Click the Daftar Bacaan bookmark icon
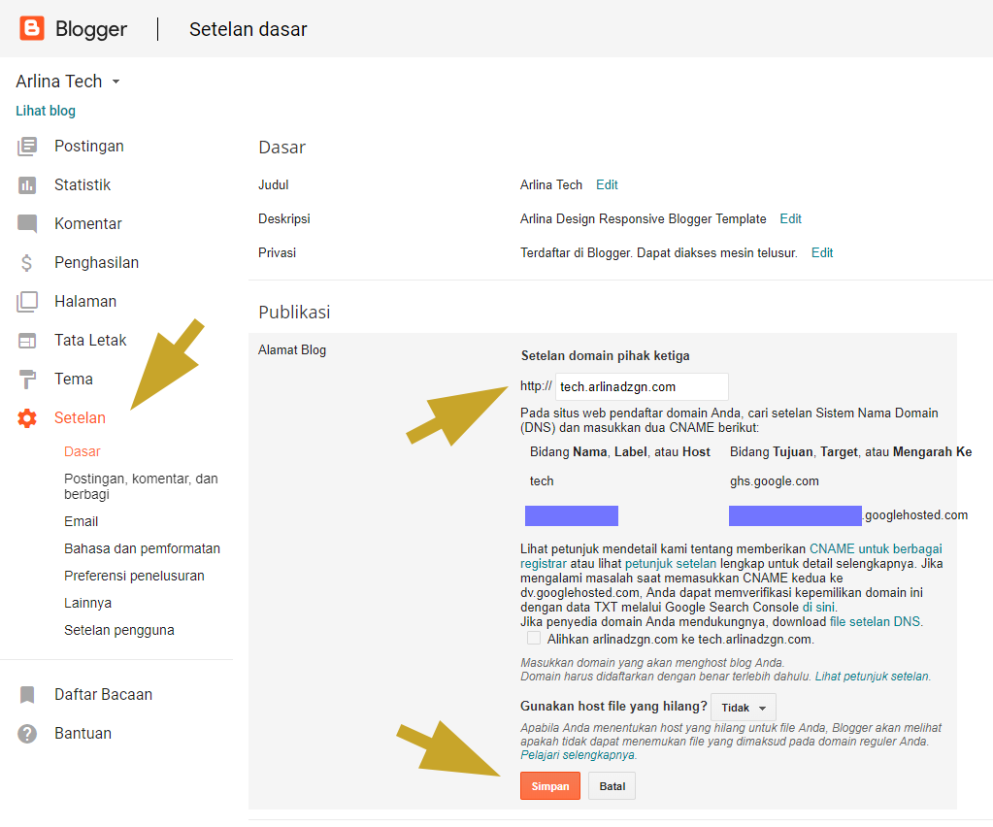The height and width of the screenshot is (827, 993). coord(27,695)
